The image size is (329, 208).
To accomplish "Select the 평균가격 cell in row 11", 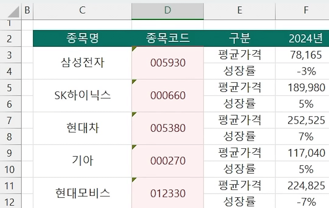I will coord(239,185).
